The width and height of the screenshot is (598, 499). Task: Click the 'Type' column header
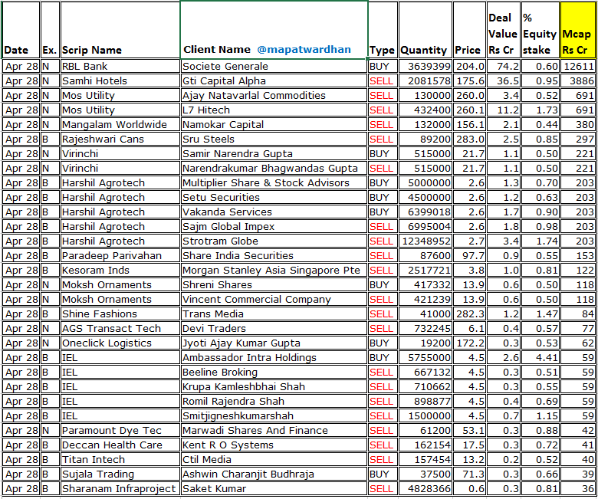pyautogui.click(x=383, y=30)
